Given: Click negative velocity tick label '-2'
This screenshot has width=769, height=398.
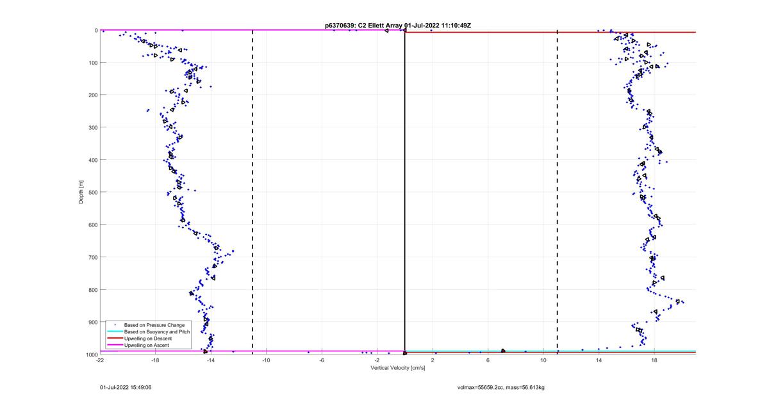Looking at the screenshot, I should pos(377,360).
